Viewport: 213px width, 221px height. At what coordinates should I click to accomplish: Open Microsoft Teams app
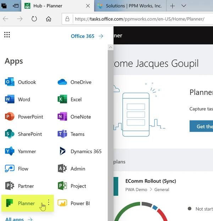click(71, 134)
